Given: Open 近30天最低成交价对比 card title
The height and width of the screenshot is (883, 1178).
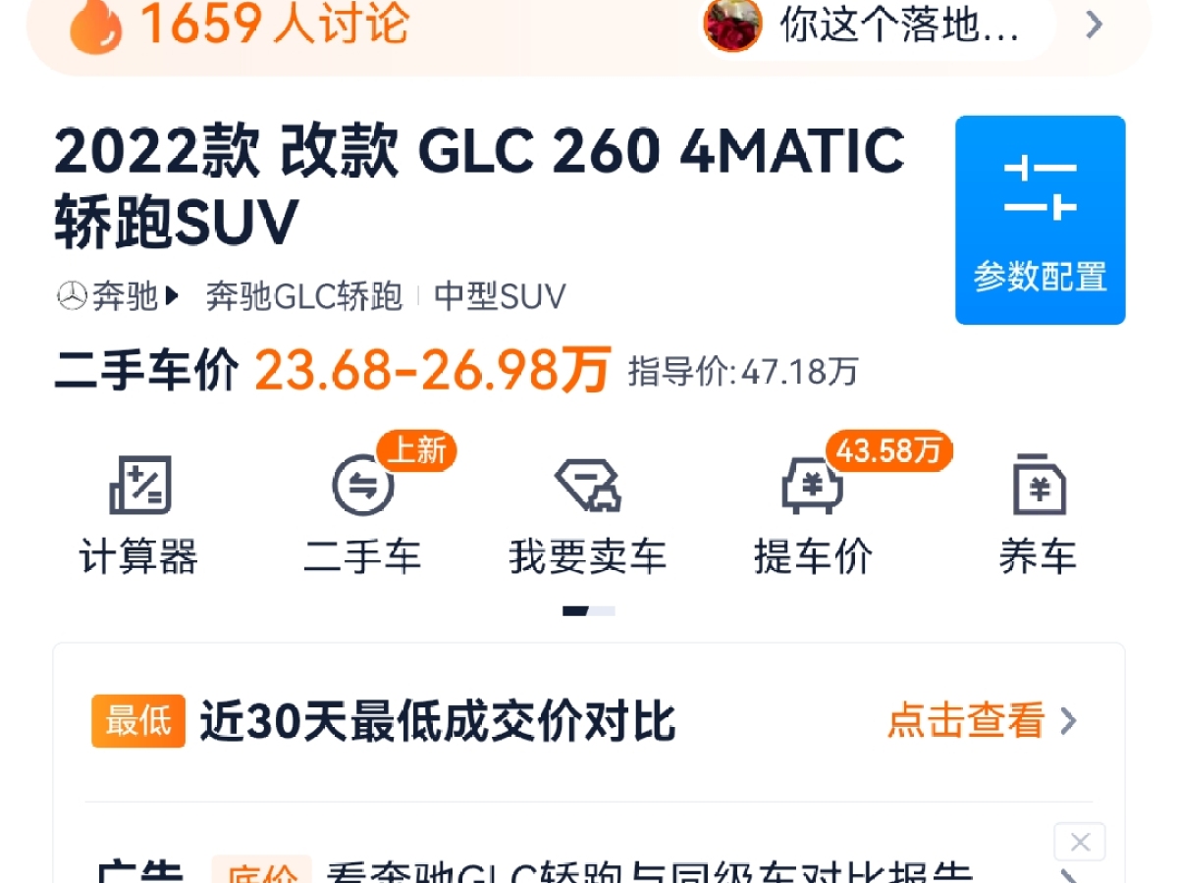Looking at the screenshot, I should [438, 721].
